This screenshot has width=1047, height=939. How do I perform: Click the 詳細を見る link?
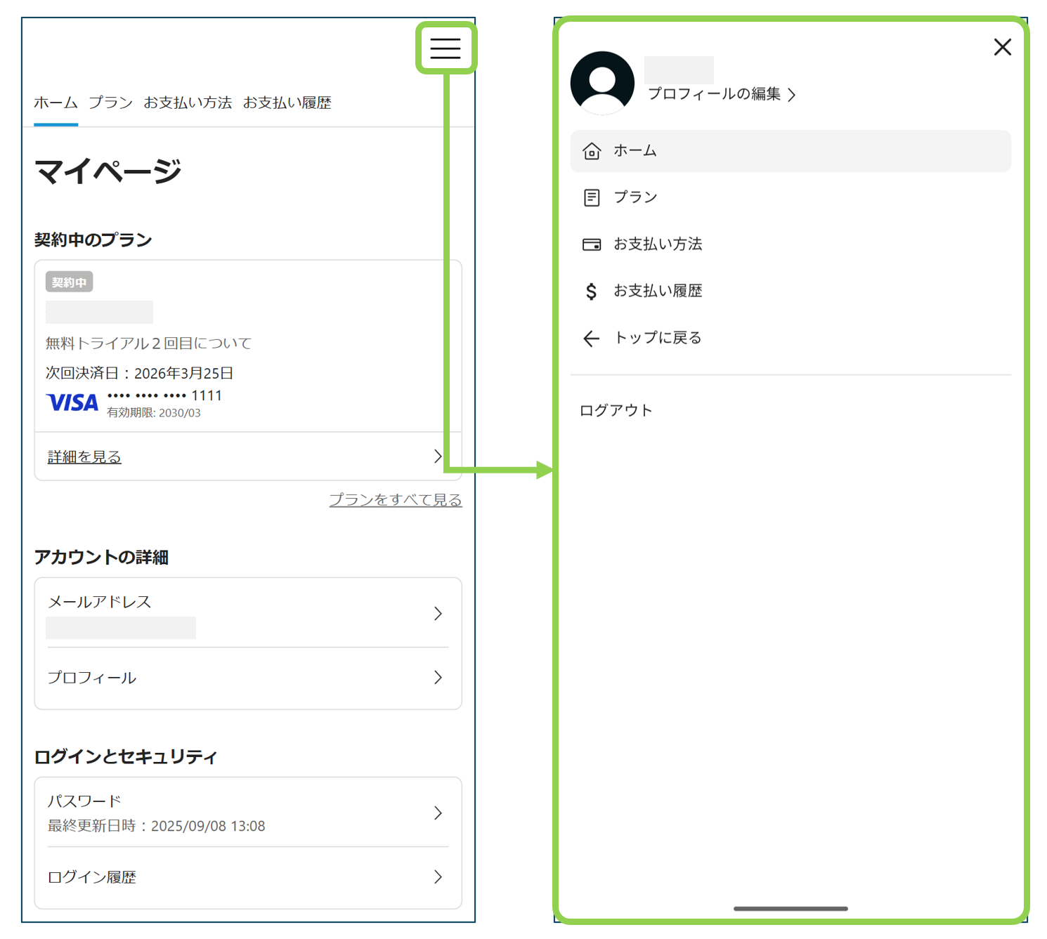coord(84,457)
